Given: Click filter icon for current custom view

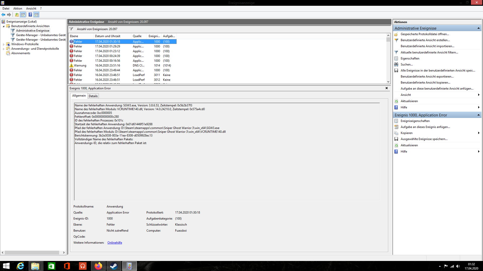Looking at the screenshot, I should pyautogui.click(x=396, y=52).
